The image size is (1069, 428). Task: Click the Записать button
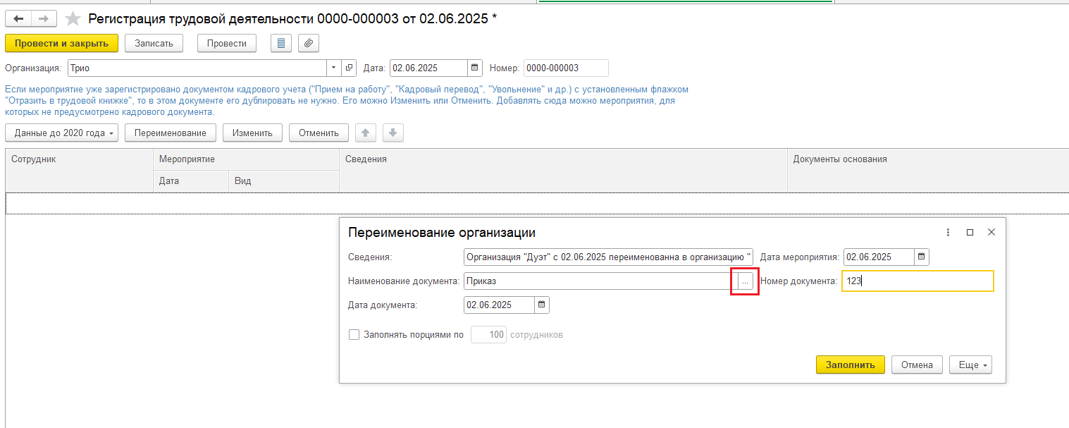[154, 44]
